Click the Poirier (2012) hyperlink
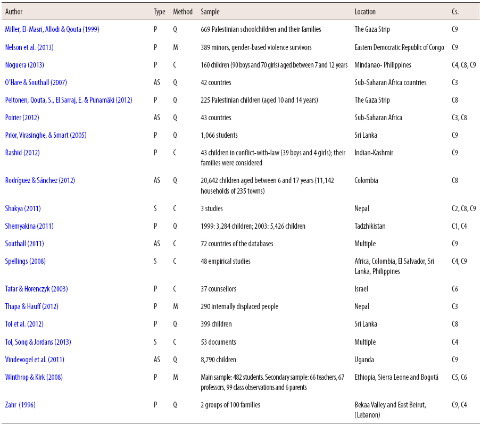This screenshot has height=425, width=481. (23, 117)
